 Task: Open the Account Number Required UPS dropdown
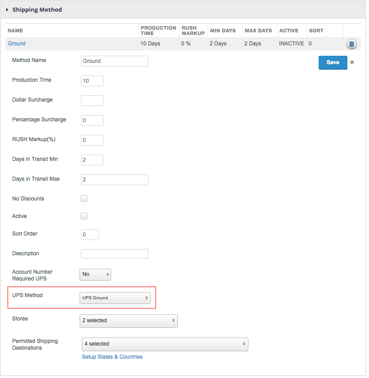point(95,274)
